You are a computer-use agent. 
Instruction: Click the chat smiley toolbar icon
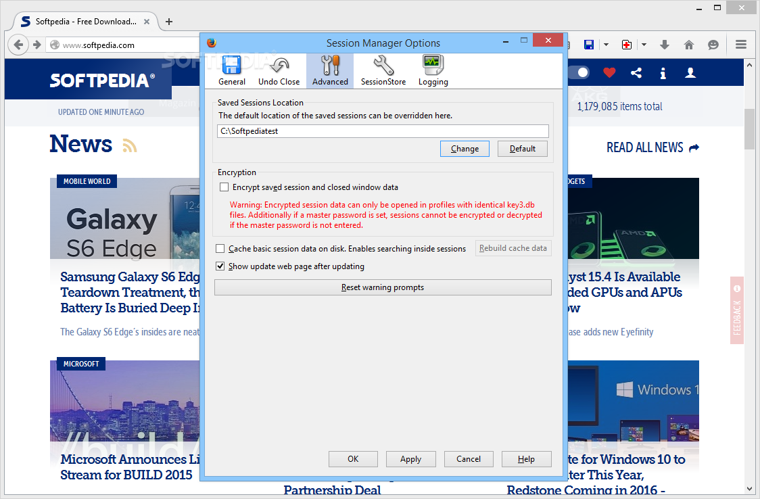point(713,45)
